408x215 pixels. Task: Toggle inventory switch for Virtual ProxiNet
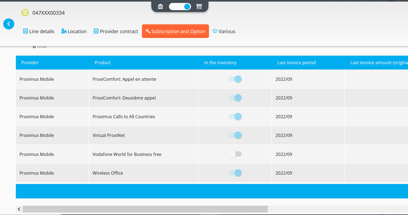point(235,135)
